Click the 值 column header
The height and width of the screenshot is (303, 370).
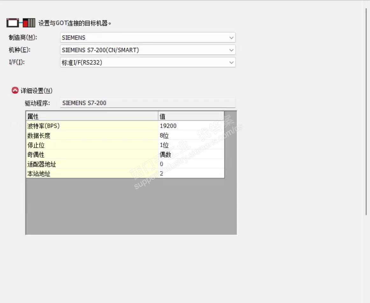pyautogui.click(x=191, y=116)
